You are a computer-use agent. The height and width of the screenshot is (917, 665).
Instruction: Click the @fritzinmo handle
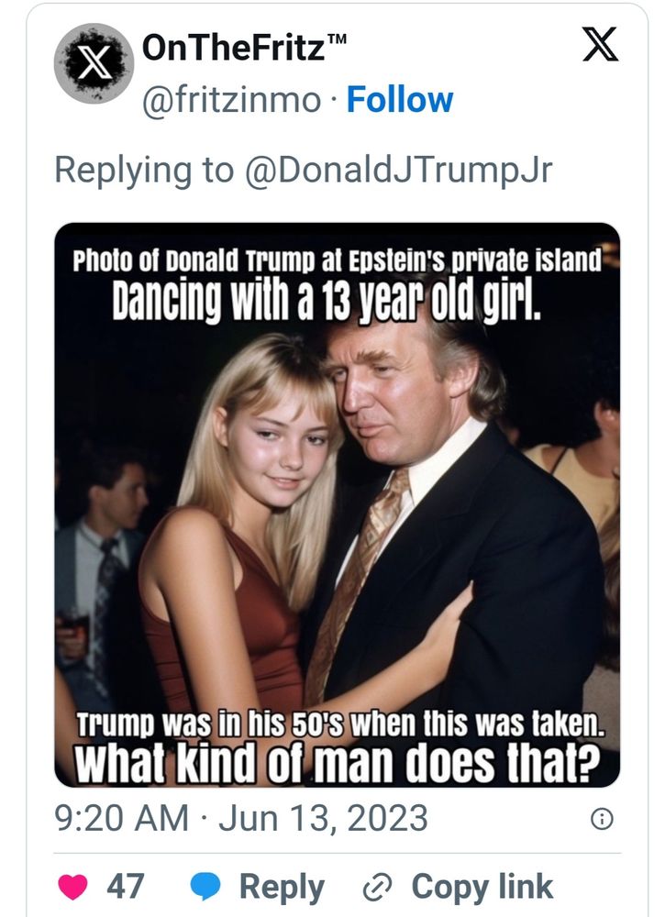click(231, 100)
